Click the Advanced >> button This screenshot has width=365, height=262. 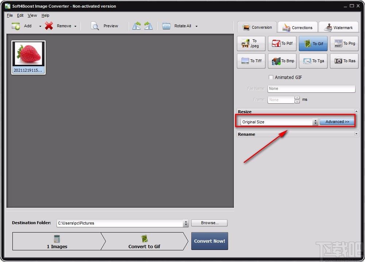337,122
